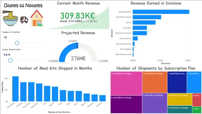Select the purple 2 meal kits/4 servings tile

coord(126,104)
